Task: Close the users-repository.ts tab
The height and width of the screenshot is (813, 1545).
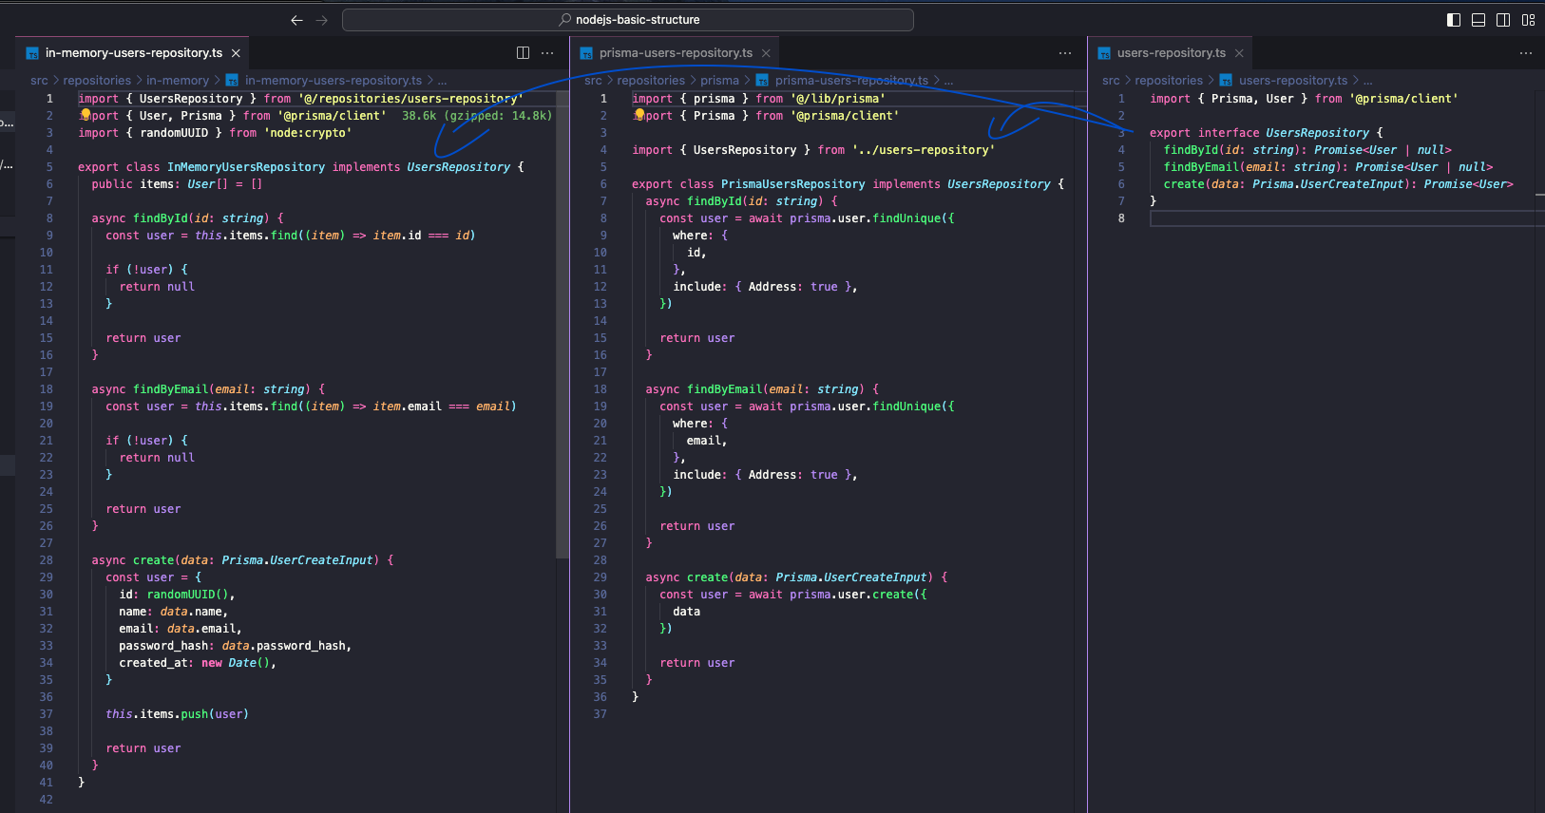Action: click(1239, 53)
